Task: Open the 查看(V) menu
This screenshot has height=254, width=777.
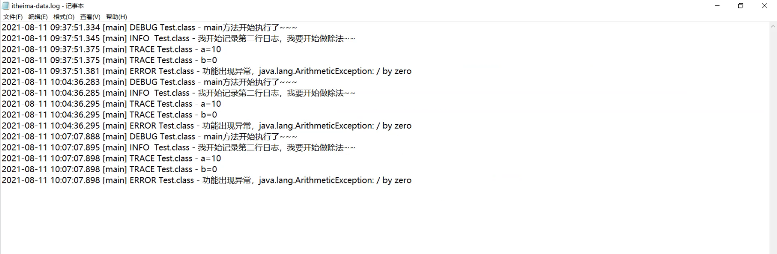Action: click(90, 17)
